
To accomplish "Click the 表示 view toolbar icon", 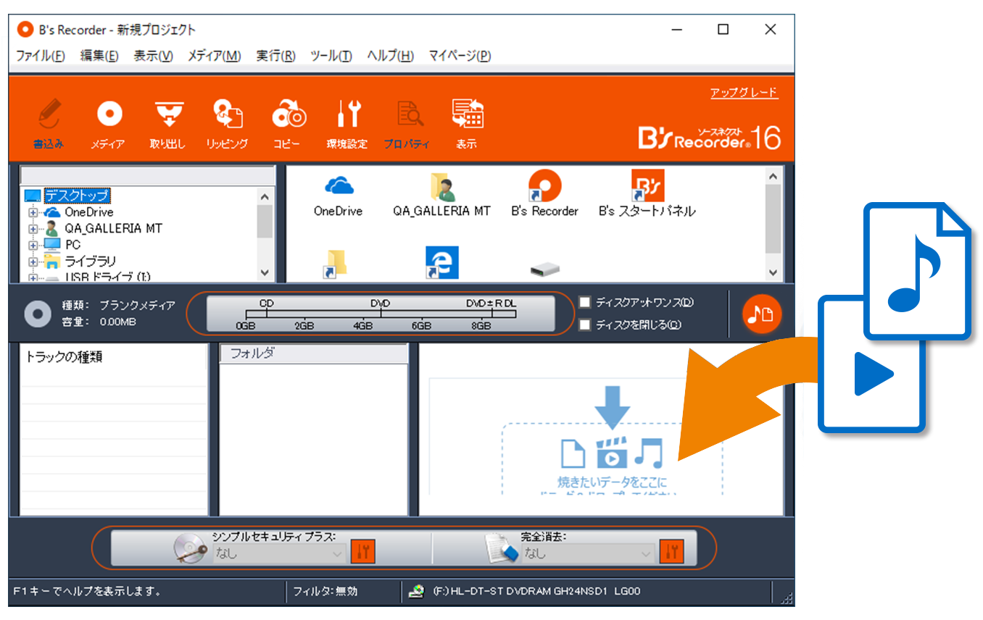I will pos(468,114).
